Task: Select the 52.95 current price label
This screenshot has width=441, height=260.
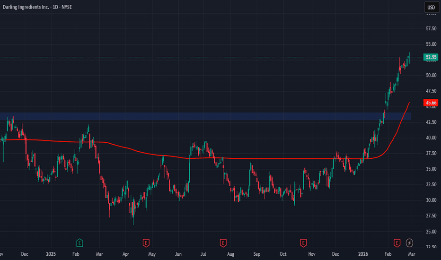Action: (x=431, y=57)
